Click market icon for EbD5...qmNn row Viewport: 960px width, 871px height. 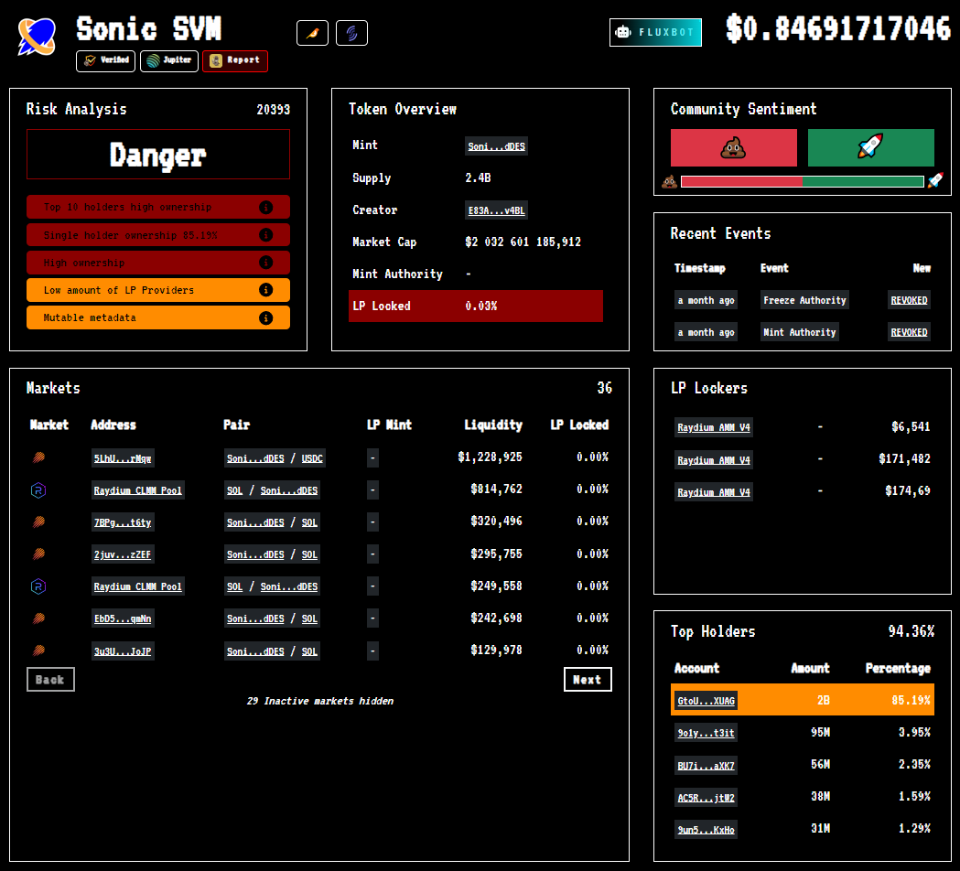tap(38, 618)
